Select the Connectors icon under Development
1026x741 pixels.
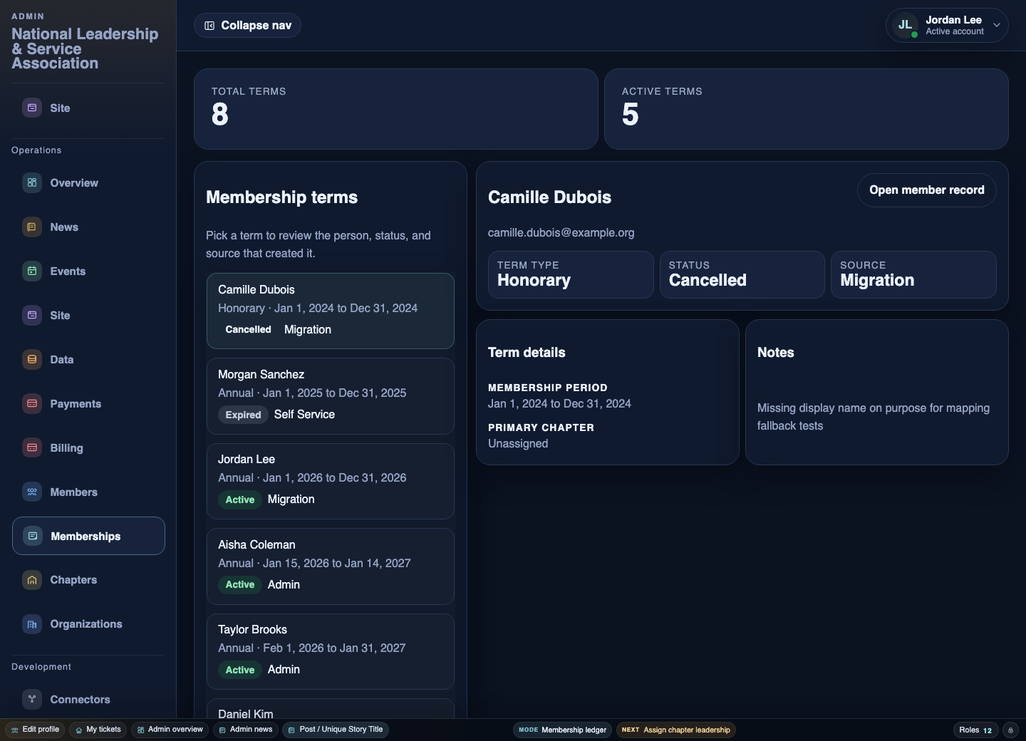(32, 700)
